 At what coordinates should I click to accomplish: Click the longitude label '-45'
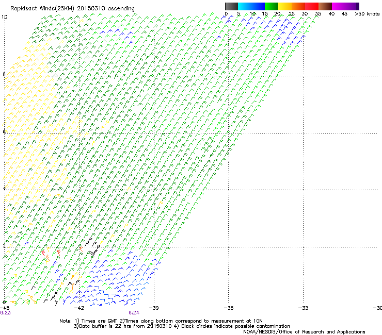[4, 308]
